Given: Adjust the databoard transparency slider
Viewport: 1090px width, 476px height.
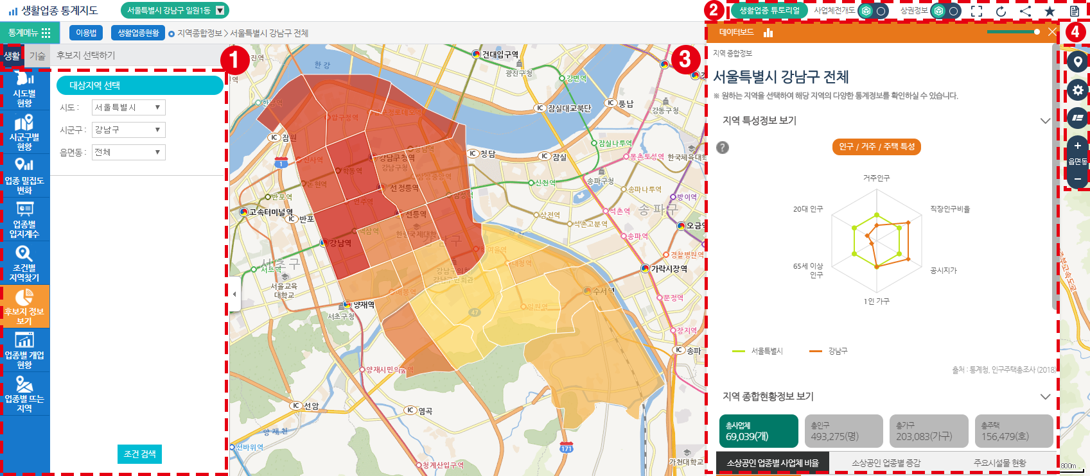Looking at the screenshot, I should [1036, 32].
